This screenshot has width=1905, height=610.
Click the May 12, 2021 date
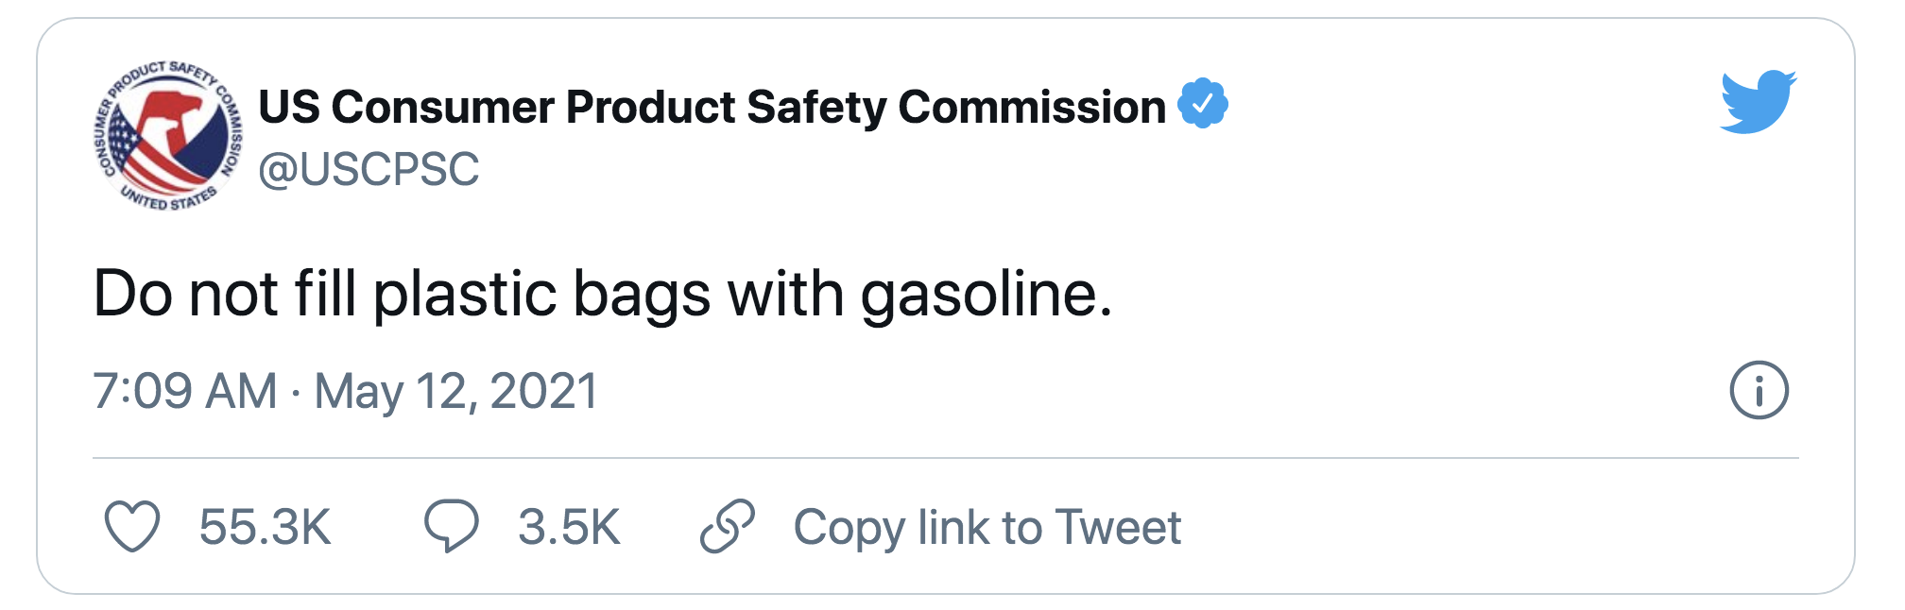pyautogui.click(x=456, y=391)
